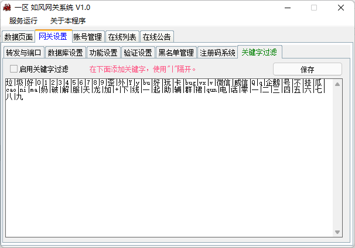Switch to the 转发与端口 sub-tab
This screenshot has height=248, width=355.
pos(23,53)
